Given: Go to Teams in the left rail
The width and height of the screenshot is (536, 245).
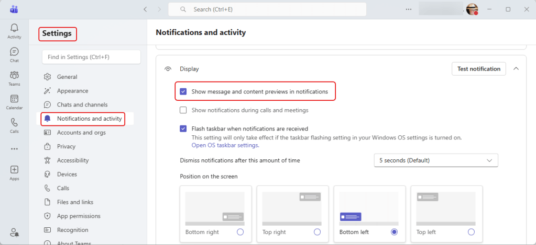Looking at the screenshot, I should pos(14,78).
